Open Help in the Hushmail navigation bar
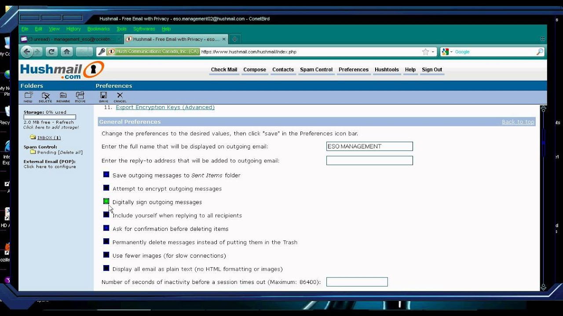The height and width of the screenshot is (316, 563). coord(410,70)
